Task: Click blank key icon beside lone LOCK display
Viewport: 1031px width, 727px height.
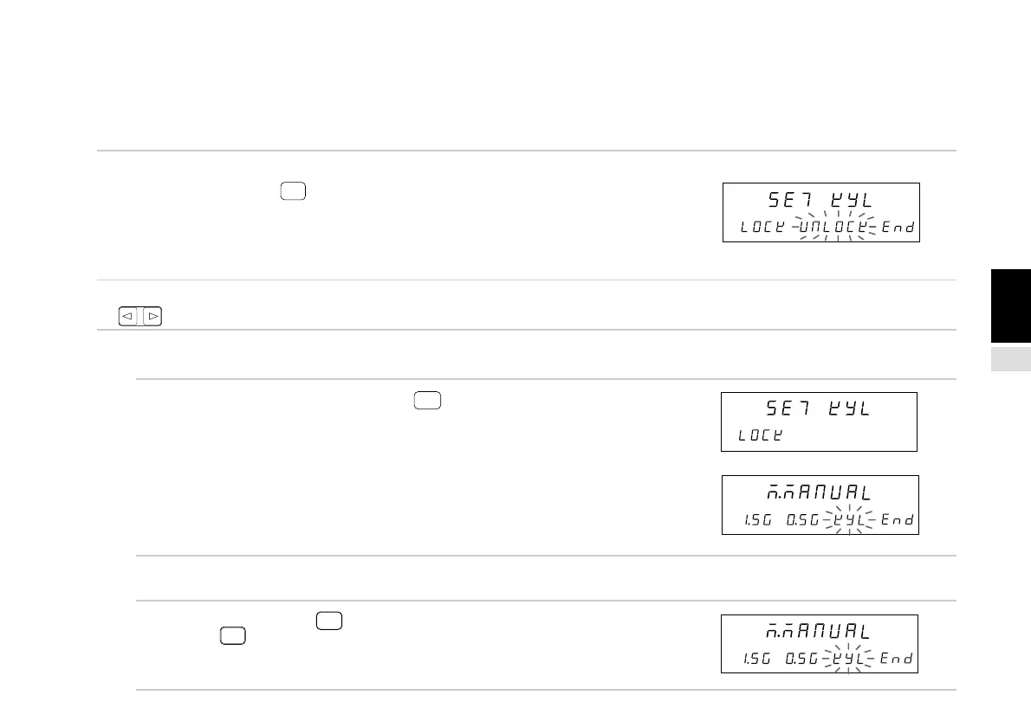Action: 428,400
